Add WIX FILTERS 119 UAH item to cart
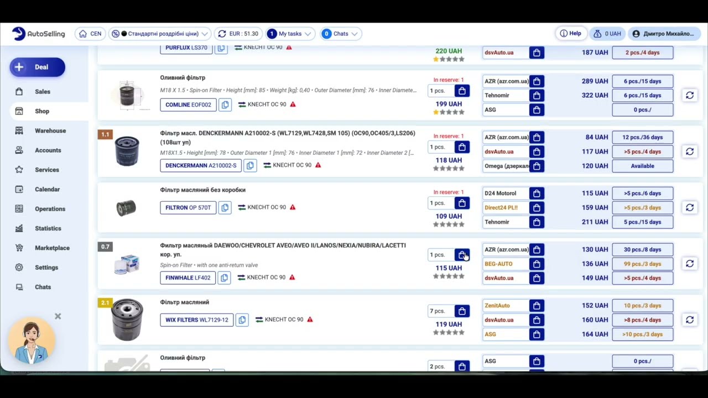 pos(462,311)
